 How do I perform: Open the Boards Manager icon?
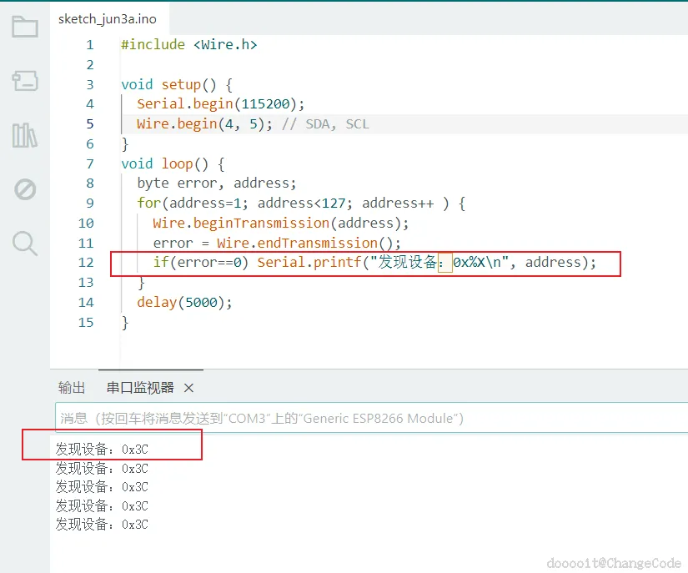click(x=24, y=81)
